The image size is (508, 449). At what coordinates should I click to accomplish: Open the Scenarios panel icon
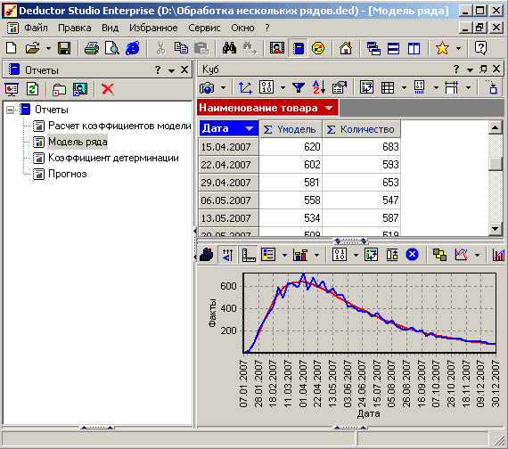[x=277, y=48]
